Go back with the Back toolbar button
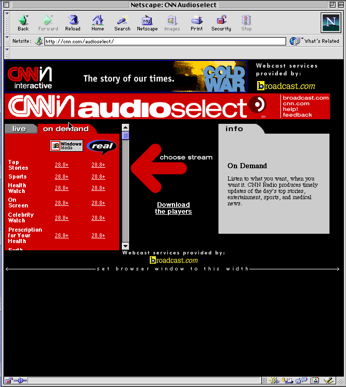This screenshot has width=346, height=387. point(23,23)
